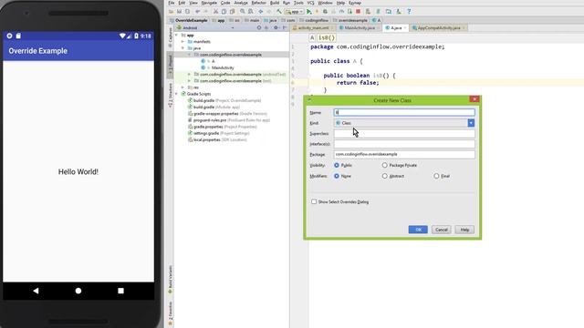Click scroll-from-source target icon in project panel
The width and height of the screenshot is (584, 328).
point(259,28)
